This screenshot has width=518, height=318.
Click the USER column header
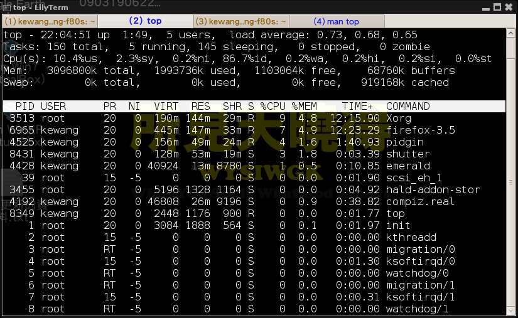[53, 106]
